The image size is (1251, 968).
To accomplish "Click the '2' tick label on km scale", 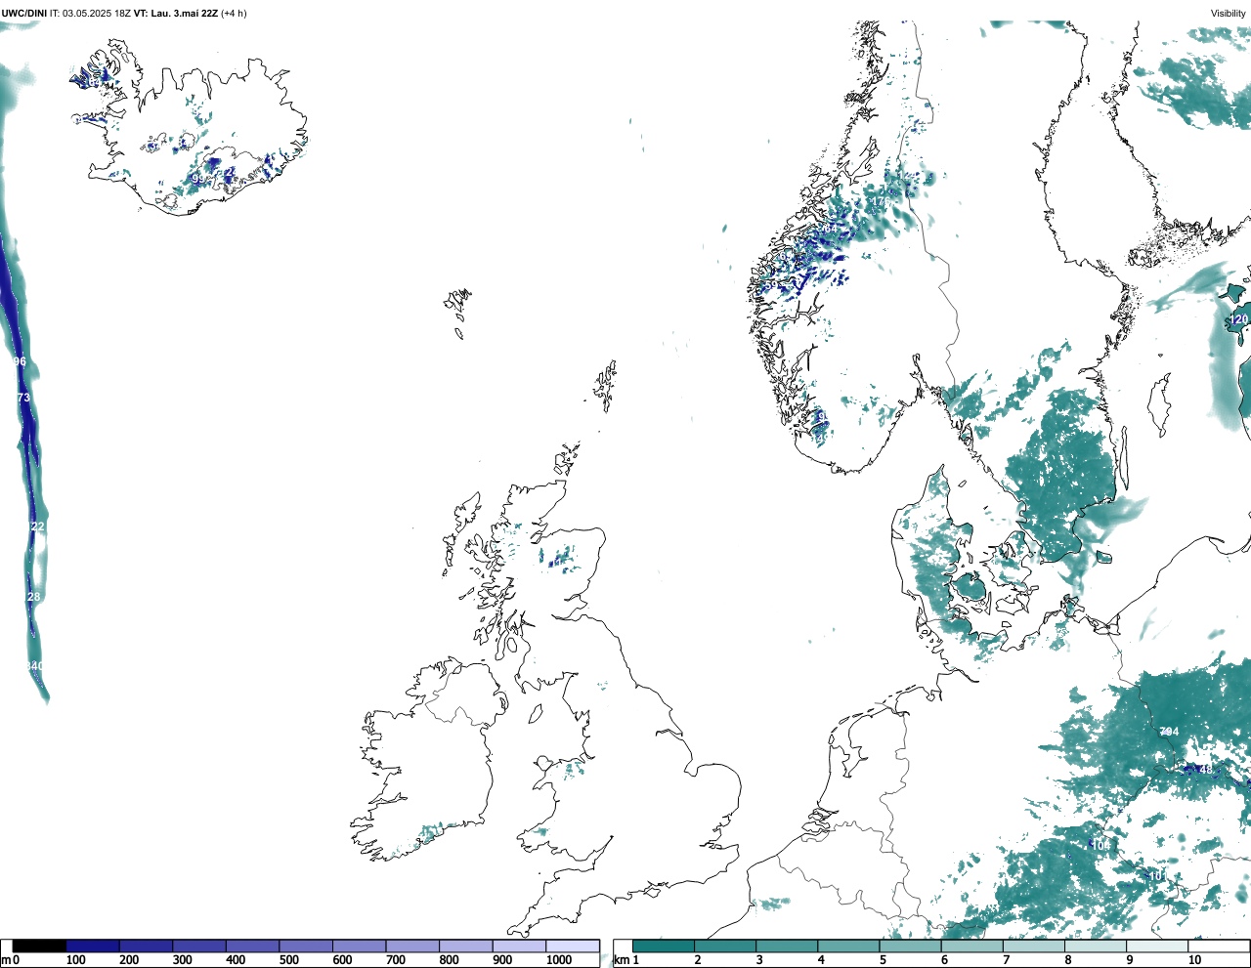I will 698,960.
